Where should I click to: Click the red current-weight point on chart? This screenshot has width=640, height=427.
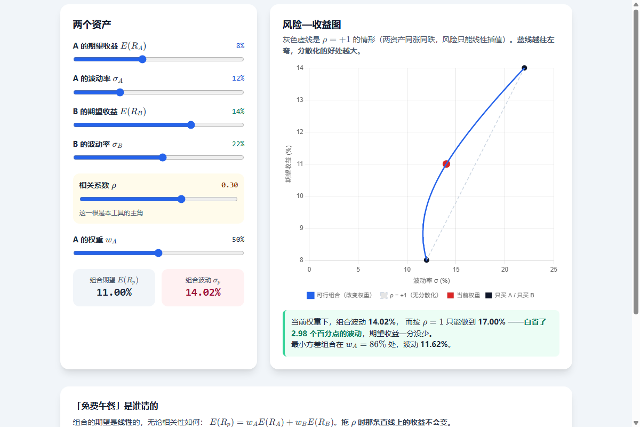pyautogui.click(x=446, y=164)
